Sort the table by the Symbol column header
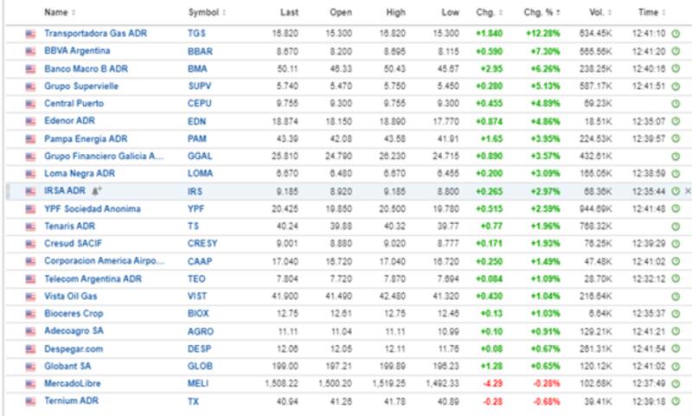Viewport: 692px width, 416px height. coord(206,12)
